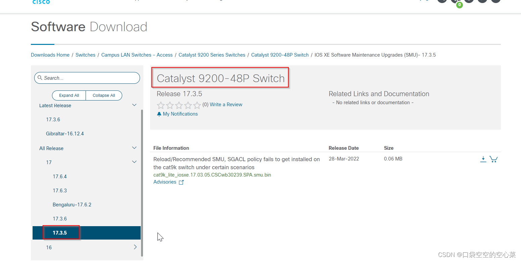The image size is (521, 261).
Task: Open Catalyst 9200 Series Switches breadcrumb
Action: pos(212,55)
